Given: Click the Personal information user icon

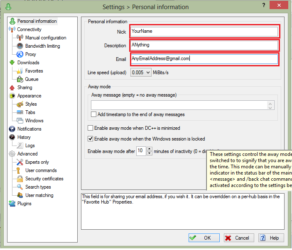Looking at the screenshot, I should [x=12, y=21].
